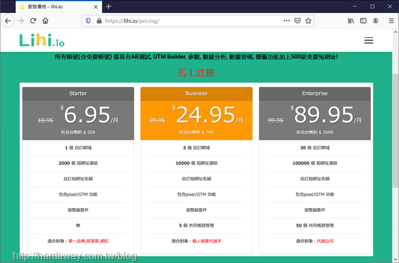Click the 折合台幣約 $ 2699 text
Image resolution: width=399 pixels, height=263 pixels.
click(x=315, y=132)
